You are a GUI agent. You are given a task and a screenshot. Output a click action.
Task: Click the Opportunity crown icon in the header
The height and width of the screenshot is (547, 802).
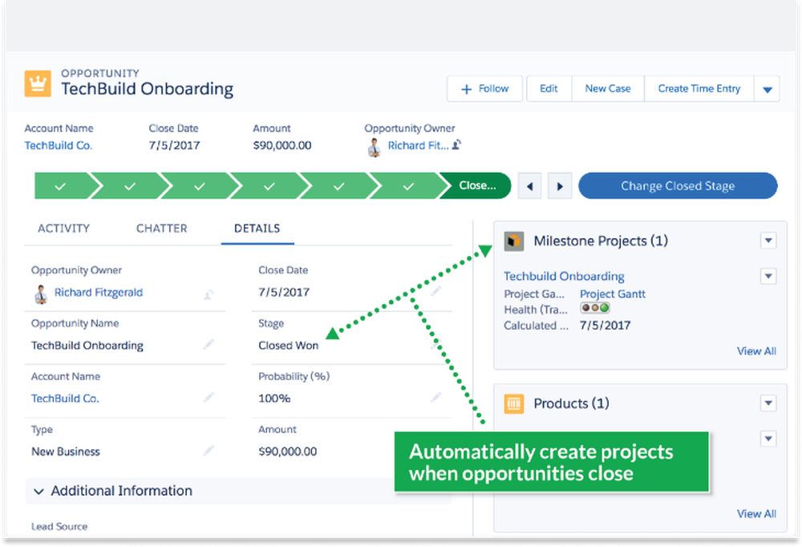click(37, 83)
